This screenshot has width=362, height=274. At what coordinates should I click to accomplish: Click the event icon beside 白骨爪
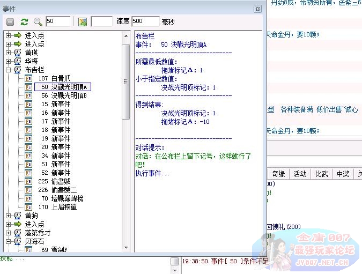29,78
